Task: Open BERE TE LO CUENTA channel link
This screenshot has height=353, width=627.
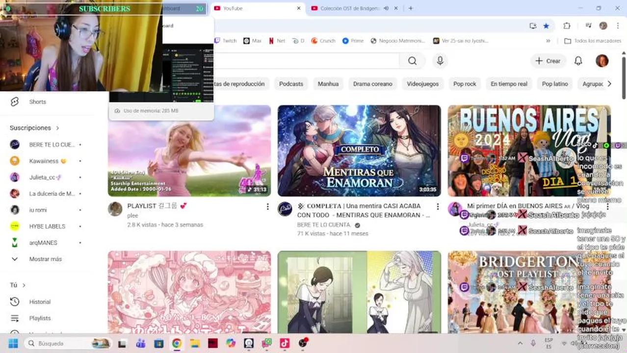Action: tap(324, 225)
